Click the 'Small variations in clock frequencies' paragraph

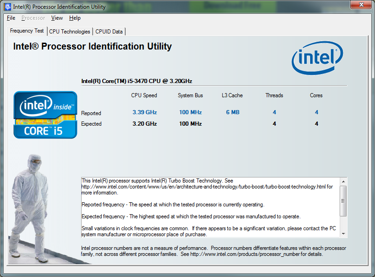click(209, 231)
